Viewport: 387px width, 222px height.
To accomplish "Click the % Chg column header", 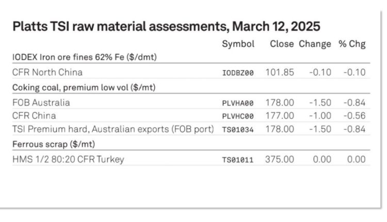I will tap(352, 44).
